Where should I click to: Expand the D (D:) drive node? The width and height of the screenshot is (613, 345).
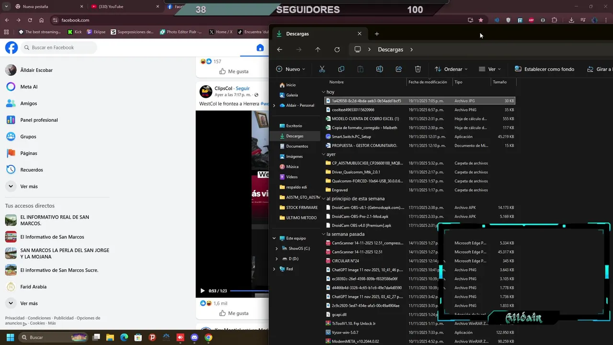pyautogui.click(x=277, y=259)
